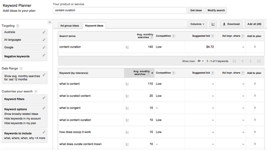Edit the Date Range pencil icon
267x150 pixels.
pyautogui.click(x=44, y=75)
